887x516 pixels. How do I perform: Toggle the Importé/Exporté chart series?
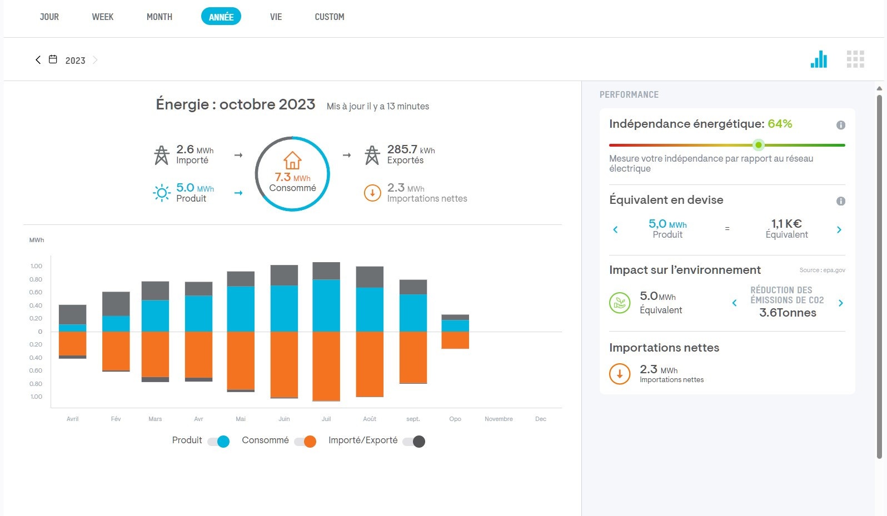pos(414,442)
